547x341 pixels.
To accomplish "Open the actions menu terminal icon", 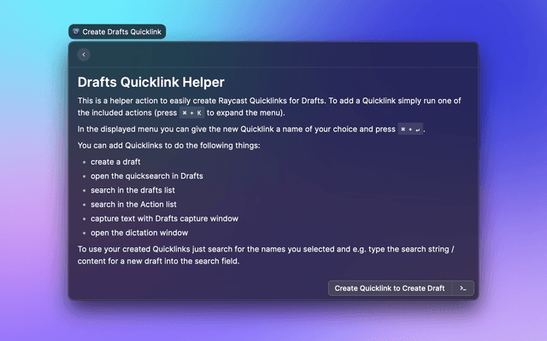I will (462, 288).
